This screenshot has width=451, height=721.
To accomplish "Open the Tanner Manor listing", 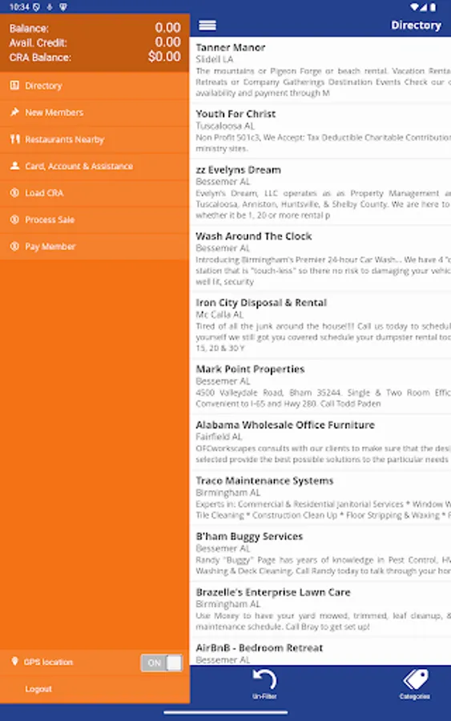I will pos(320,70).
